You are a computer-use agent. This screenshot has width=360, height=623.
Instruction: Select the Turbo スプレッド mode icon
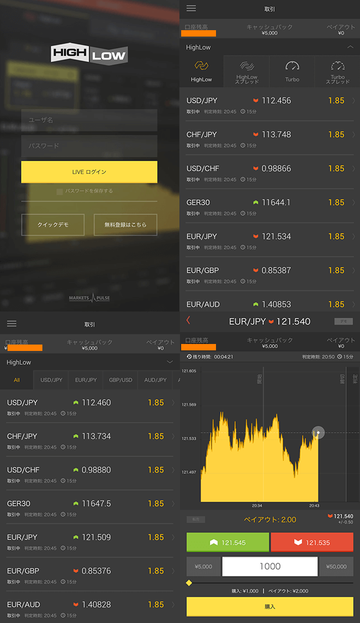337,71
